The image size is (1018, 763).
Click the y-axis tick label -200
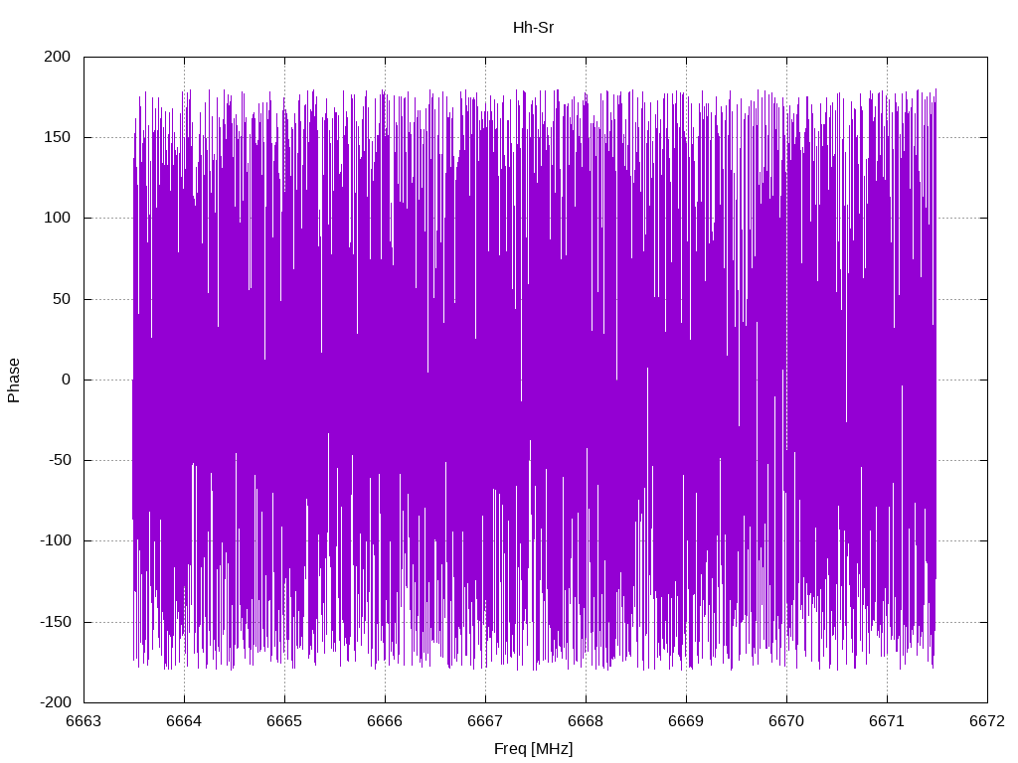[x=56, y=702]
